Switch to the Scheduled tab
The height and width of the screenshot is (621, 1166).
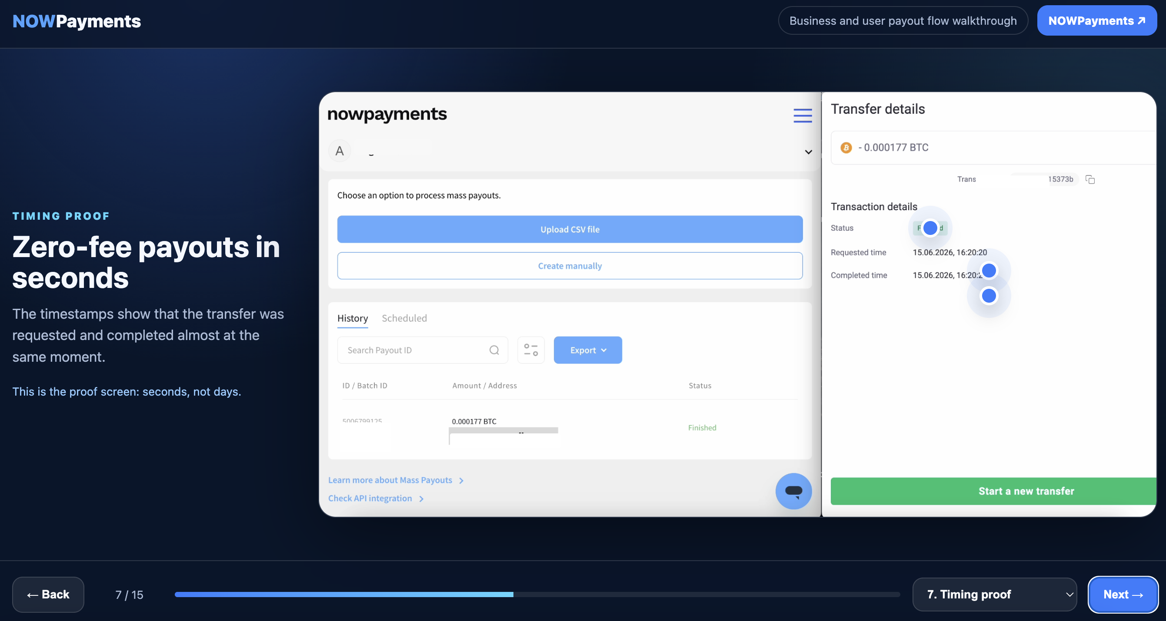pyautogui.click(x=404, y=318)
